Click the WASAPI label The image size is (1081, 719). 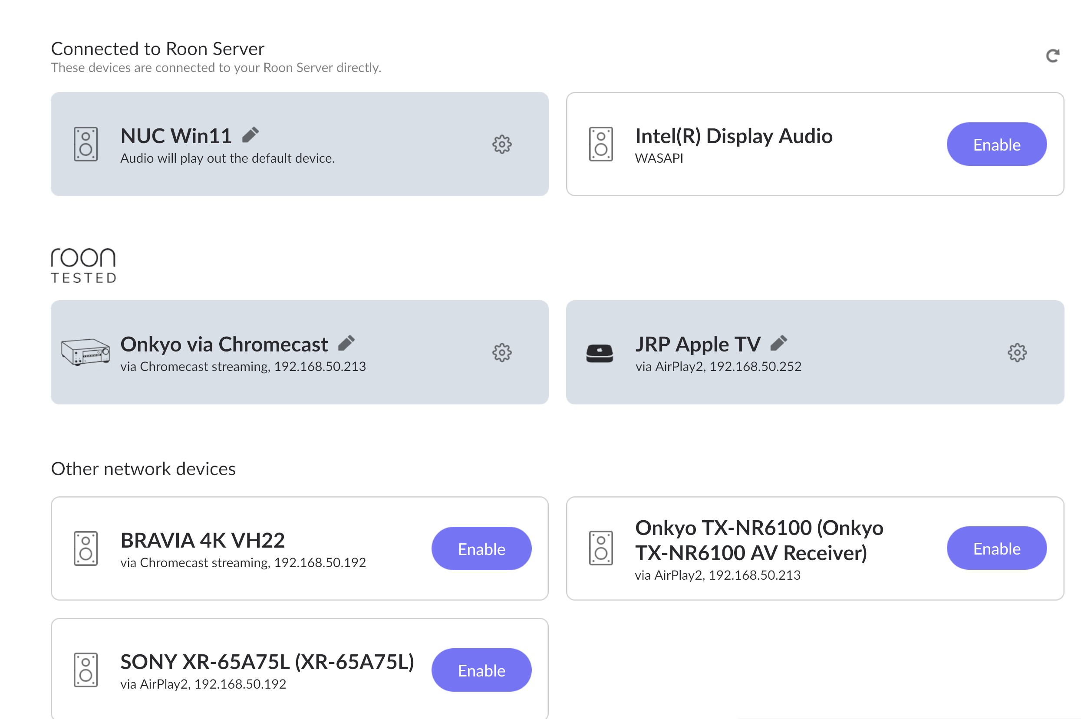[x=659, y=158]
